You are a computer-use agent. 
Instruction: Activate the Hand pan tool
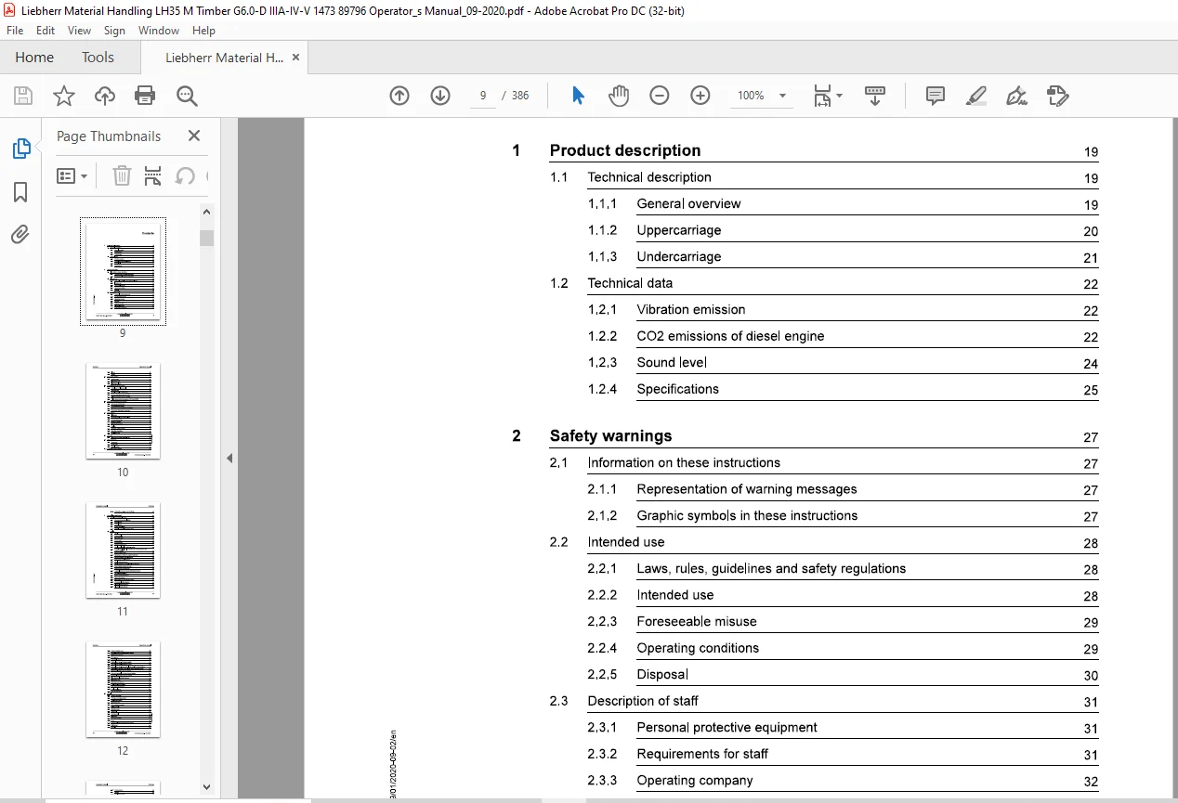pos(619,96)
